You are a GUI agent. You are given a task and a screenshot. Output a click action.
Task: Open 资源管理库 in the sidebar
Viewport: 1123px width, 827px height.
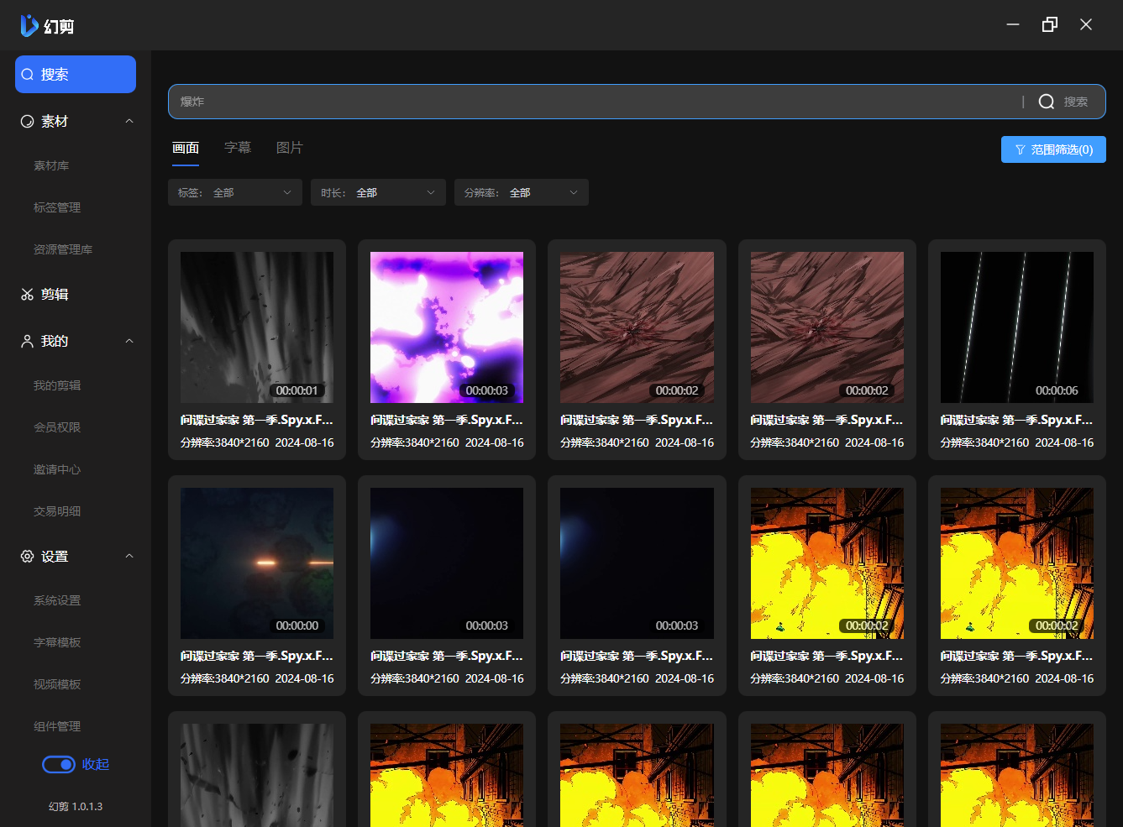click(63, 249)
